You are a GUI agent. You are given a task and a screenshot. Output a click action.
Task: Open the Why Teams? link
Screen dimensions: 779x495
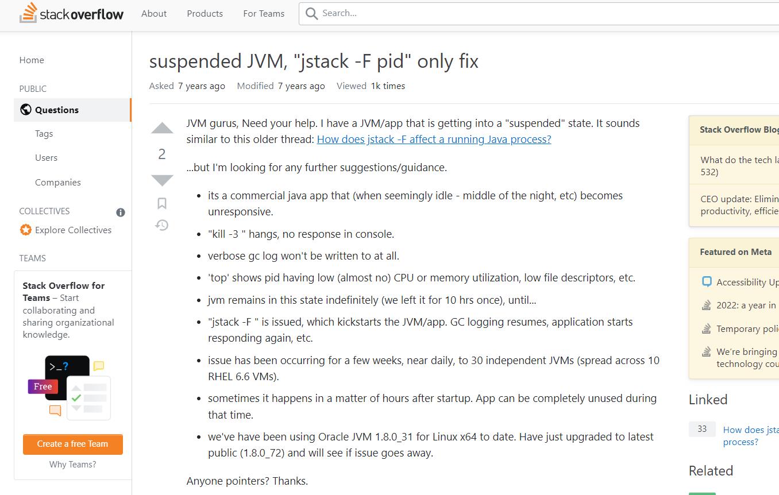(x=72, y=464)
